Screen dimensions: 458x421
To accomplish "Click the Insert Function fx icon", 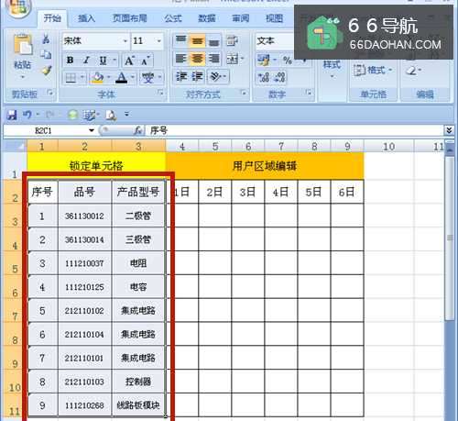I will [x=137, y=131].
